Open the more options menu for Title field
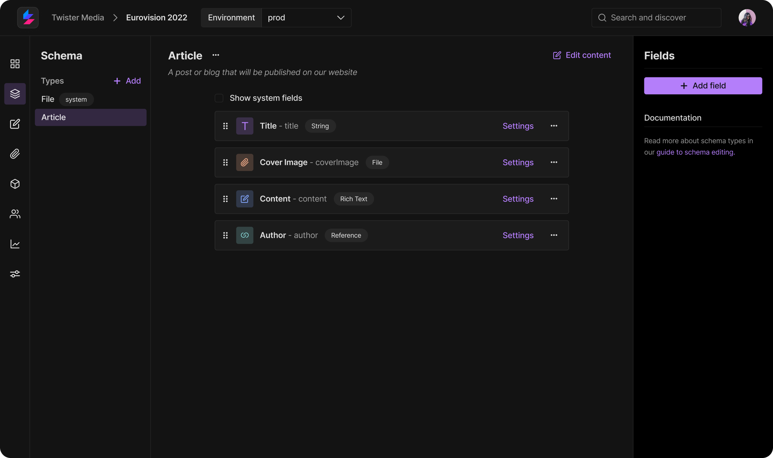This screenshot has width=773, height=458. pos(554,126)
